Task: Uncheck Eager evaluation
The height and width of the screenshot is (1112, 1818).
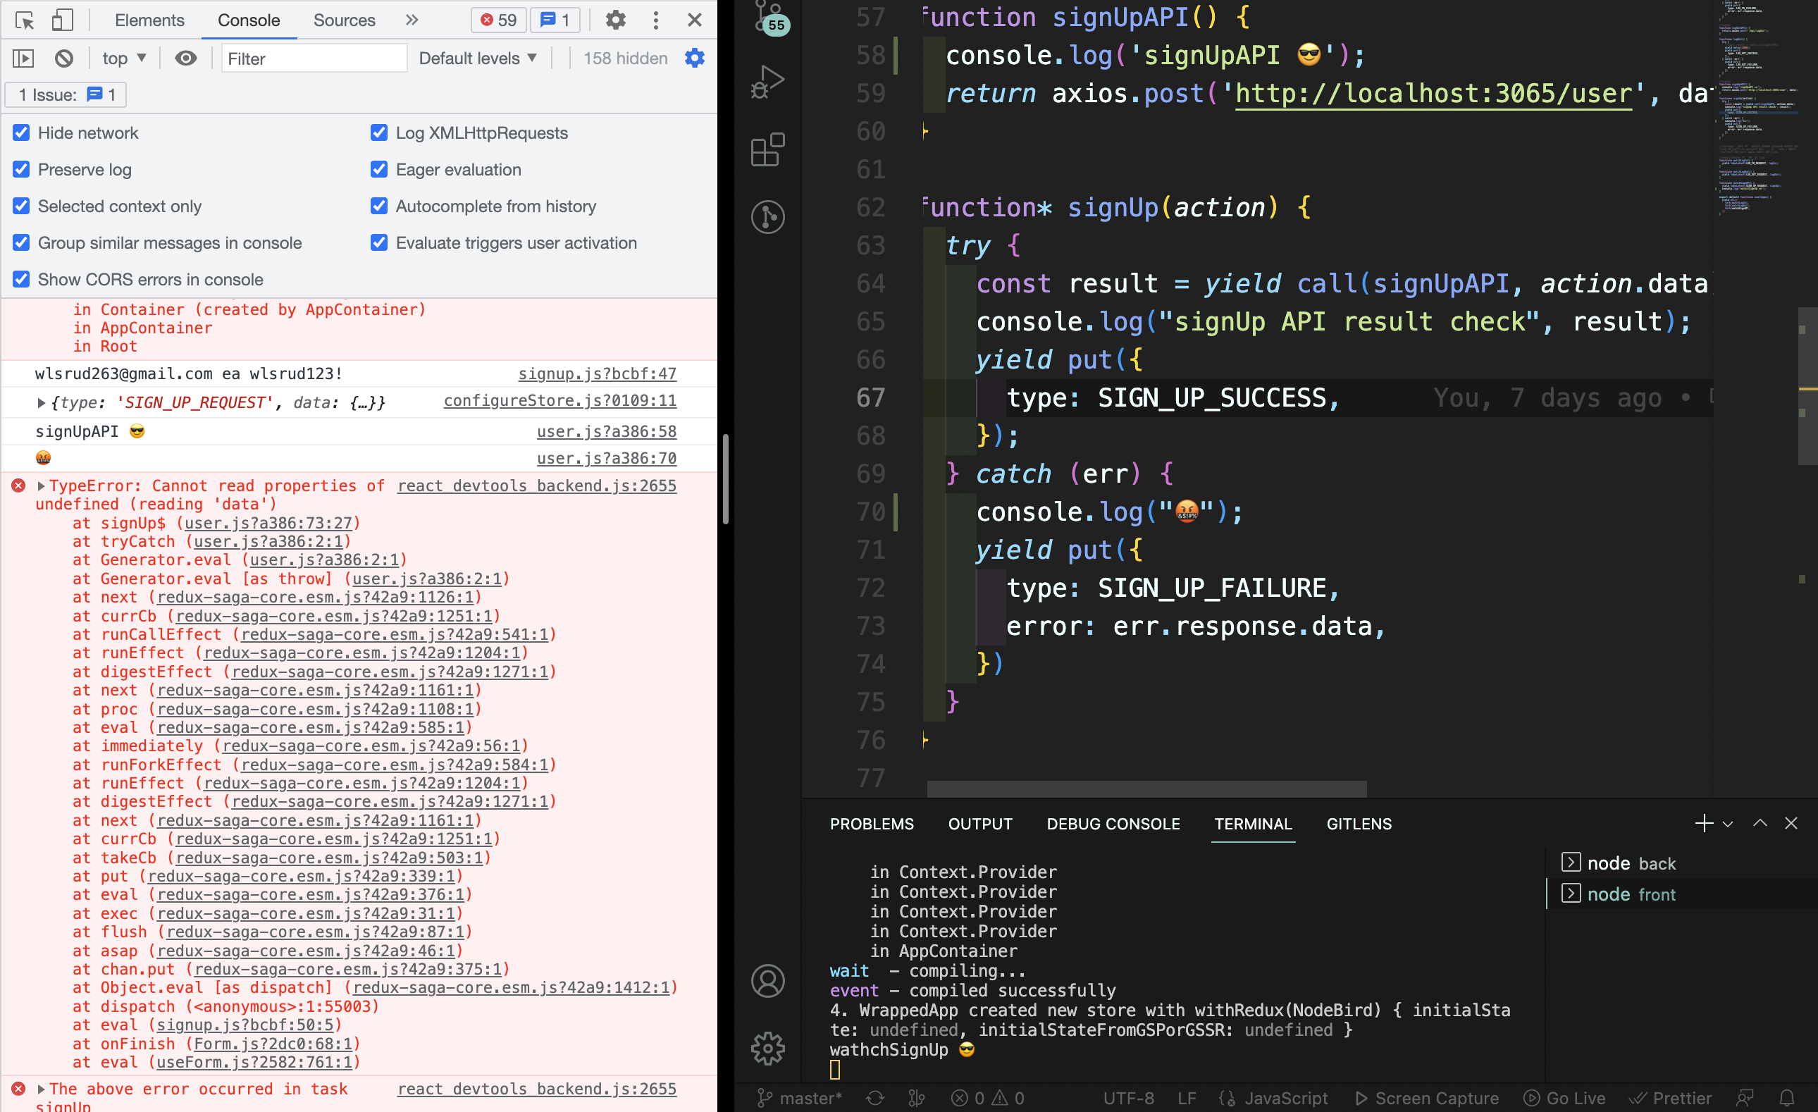Action: [379, 170]
